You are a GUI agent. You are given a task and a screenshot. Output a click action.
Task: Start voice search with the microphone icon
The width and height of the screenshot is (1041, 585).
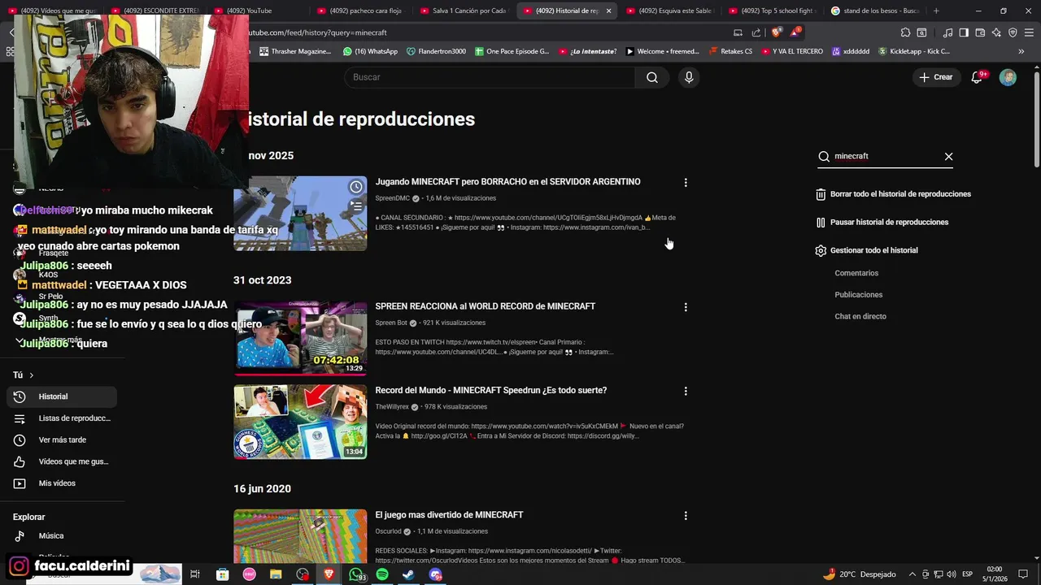tap(689, 77)
